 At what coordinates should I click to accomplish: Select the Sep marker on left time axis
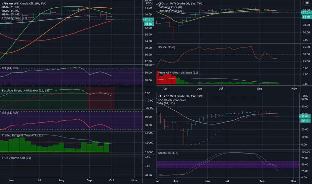point(89,180)
